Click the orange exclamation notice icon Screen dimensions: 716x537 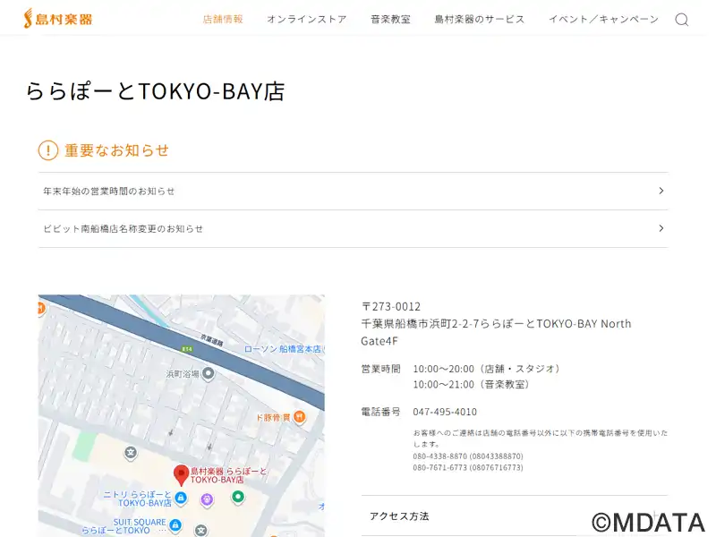point(48,150)
